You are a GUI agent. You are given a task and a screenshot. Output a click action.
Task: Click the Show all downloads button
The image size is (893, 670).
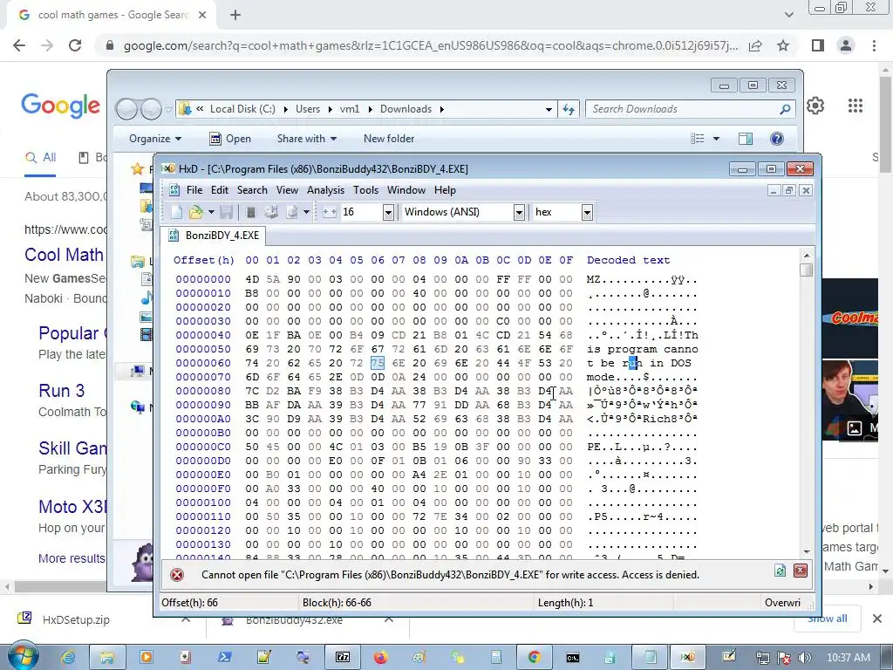[x=828, y=619]
